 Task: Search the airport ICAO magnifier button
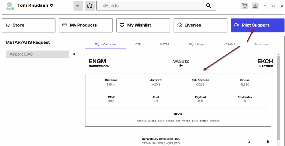74,54
